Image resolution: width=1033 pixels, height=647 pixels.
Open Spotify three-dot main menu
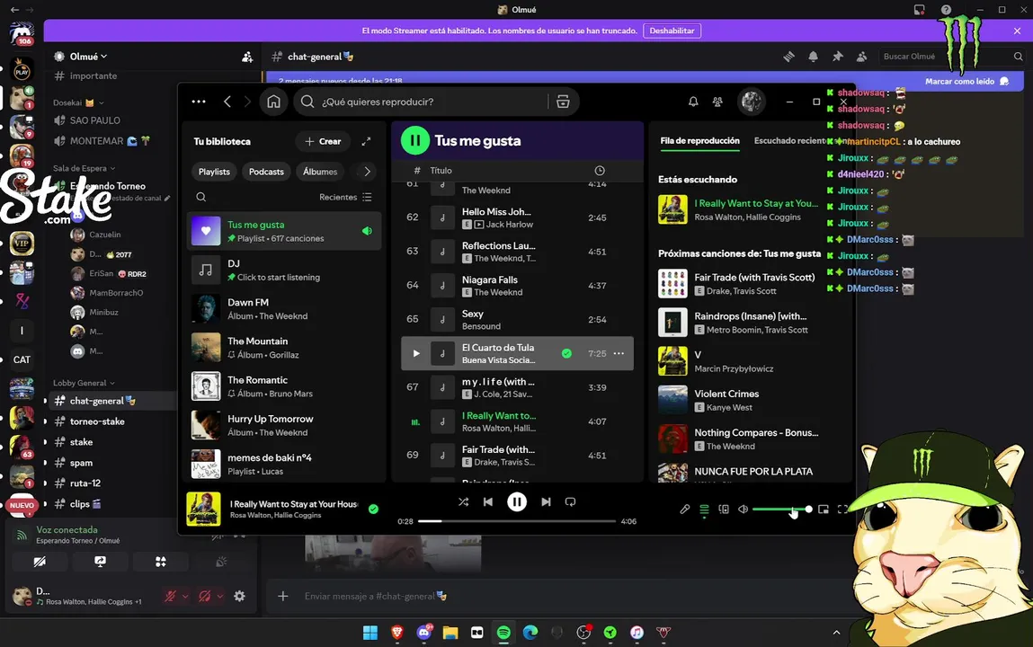pos(199,102)
